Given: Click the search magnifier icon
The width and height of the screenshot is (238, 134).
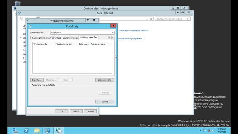Looking at the screenshot, I should tap(188, 19).
